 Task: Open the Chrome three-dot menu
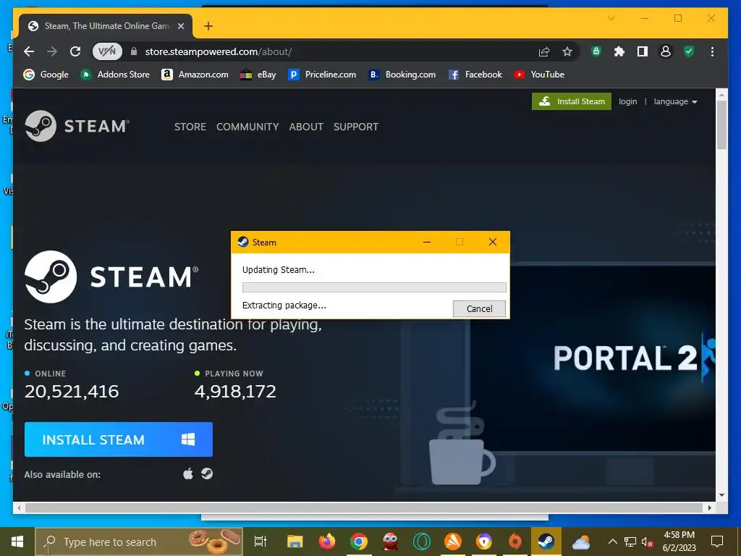point(712,51)
